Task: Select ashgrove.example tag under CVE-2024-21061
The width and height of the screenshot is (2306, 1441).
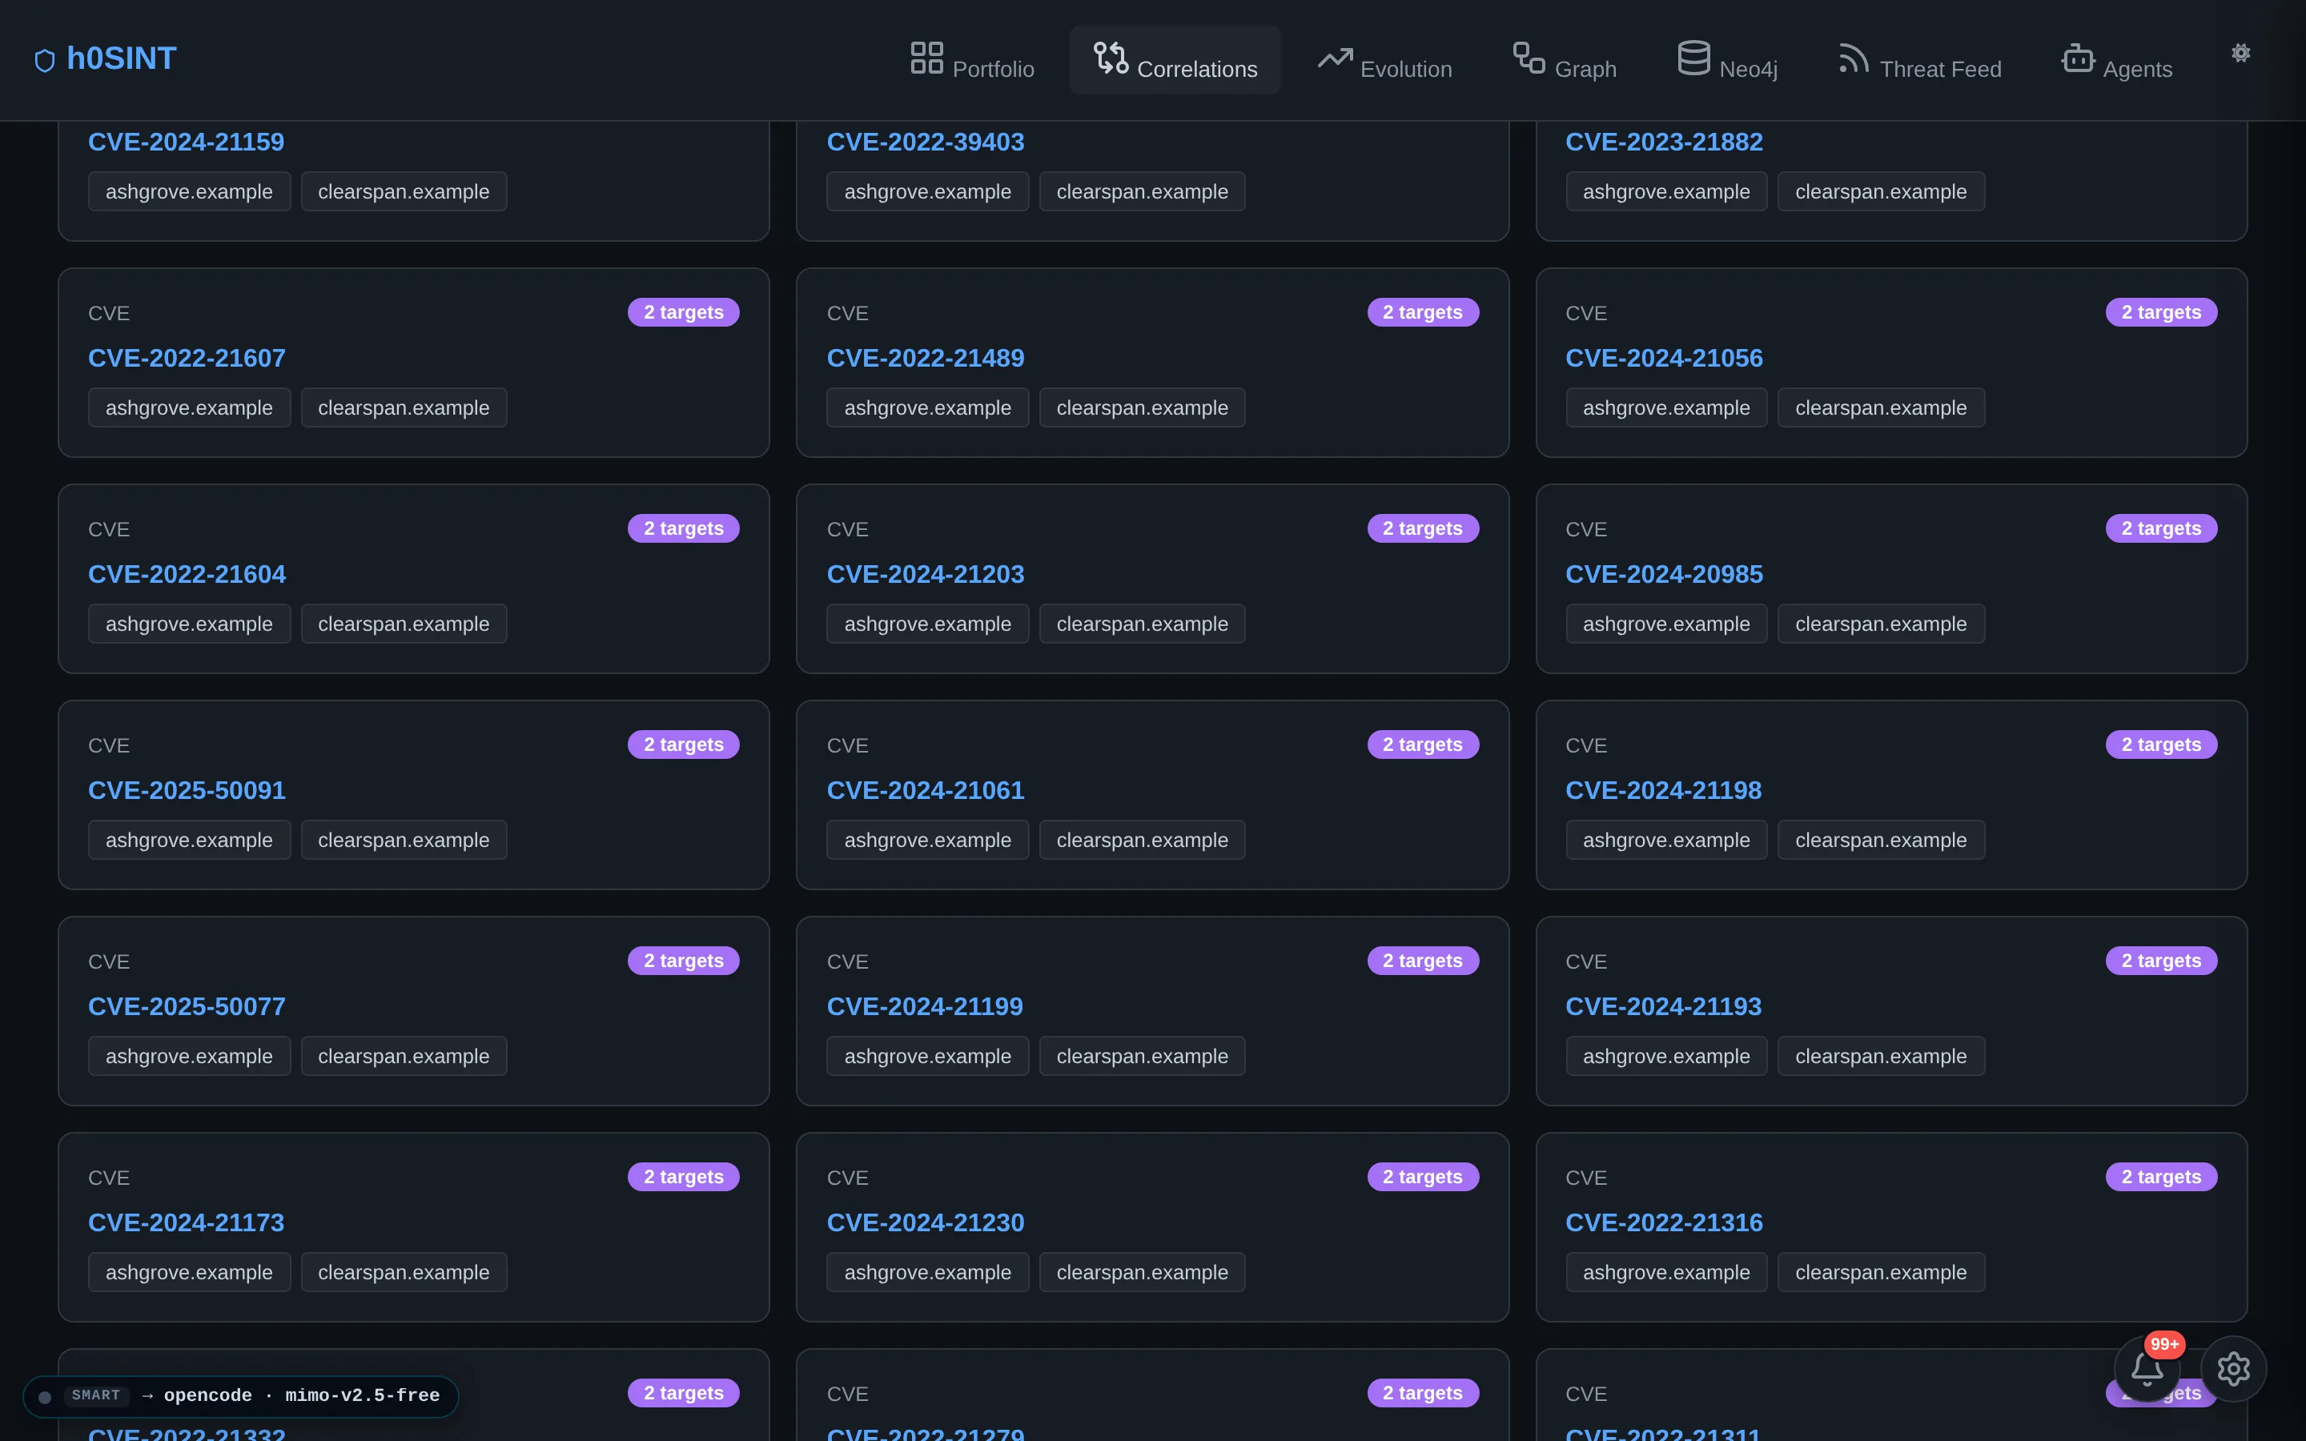Action: 927,841
